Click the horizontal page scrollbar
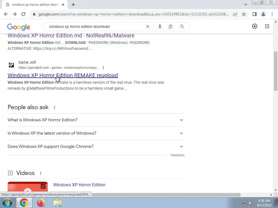The image size is (278, 208). click(166, 195)
